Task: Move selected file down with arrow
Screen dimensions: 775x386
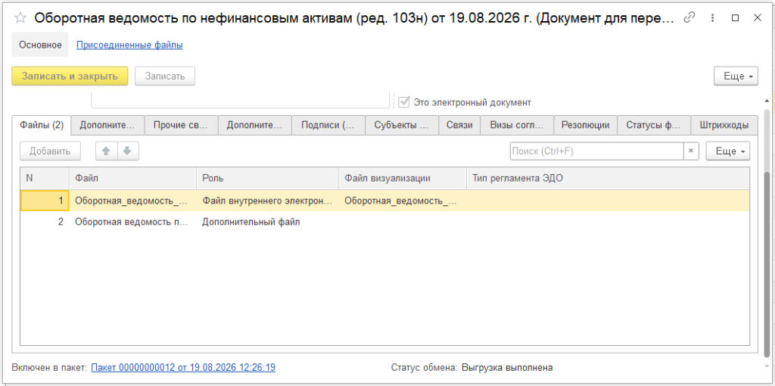Action: click(128, 151)
